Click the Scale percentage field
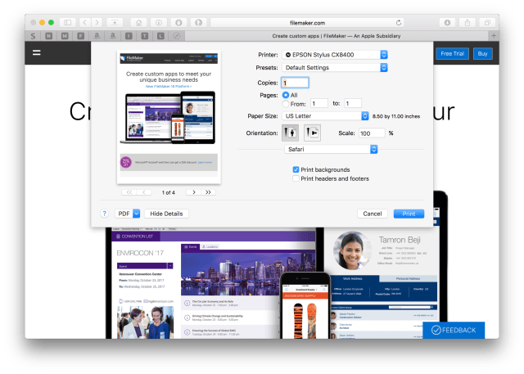 tap(372, 133)
